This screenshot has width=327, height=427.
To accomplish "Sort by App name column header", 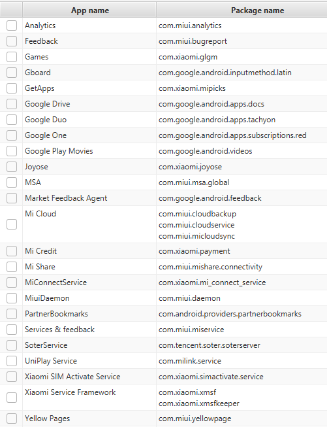I will (89, 10).
